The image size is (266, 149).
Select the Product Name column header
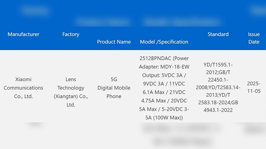pos(114,42)
